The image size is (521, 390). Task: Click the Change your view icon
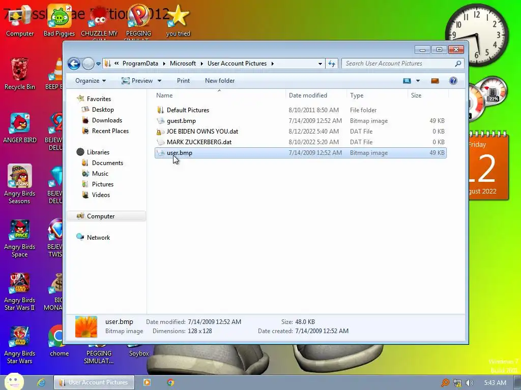pos(407,81)
